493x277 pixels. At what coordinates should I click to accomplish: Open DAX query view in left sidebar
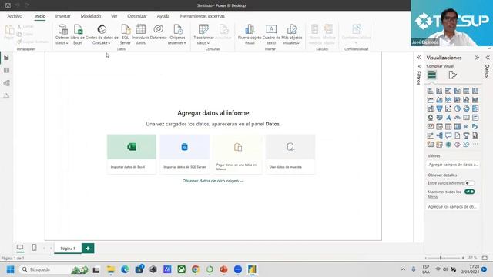[x=6, y=95]
